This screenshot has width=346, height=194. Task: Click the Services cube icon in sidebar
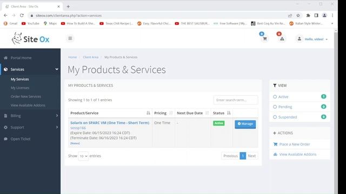tap(6, 70)
